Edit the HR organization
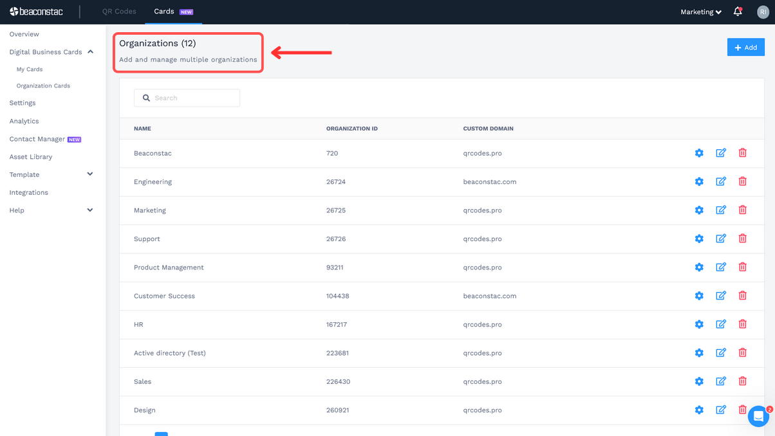Image resolution: width=775 pixels, height=436 pixels. pyautogui.click(x=721, y=324)
